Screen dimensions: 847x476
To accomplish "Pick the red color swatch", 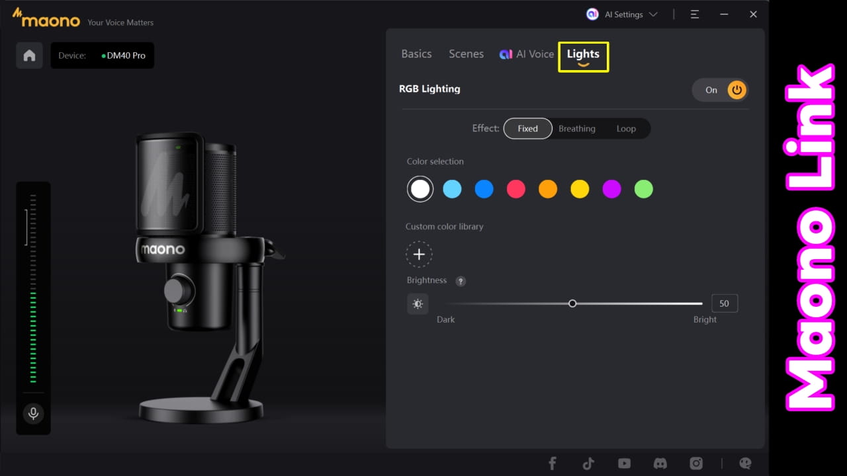I will (x=516, y=189).
